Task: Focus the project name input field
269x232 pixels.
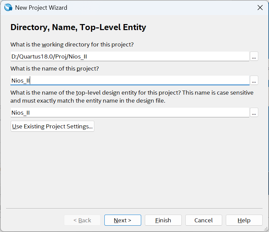Action: (130, 80)
